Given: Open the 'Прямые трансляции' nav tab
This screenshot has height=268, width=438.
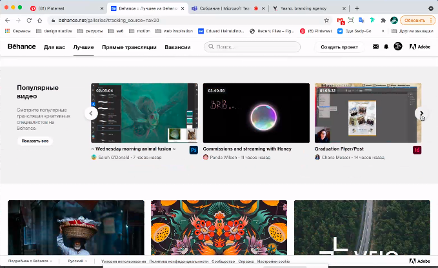Looking at the screenshot, I should (x=129, y=47).
